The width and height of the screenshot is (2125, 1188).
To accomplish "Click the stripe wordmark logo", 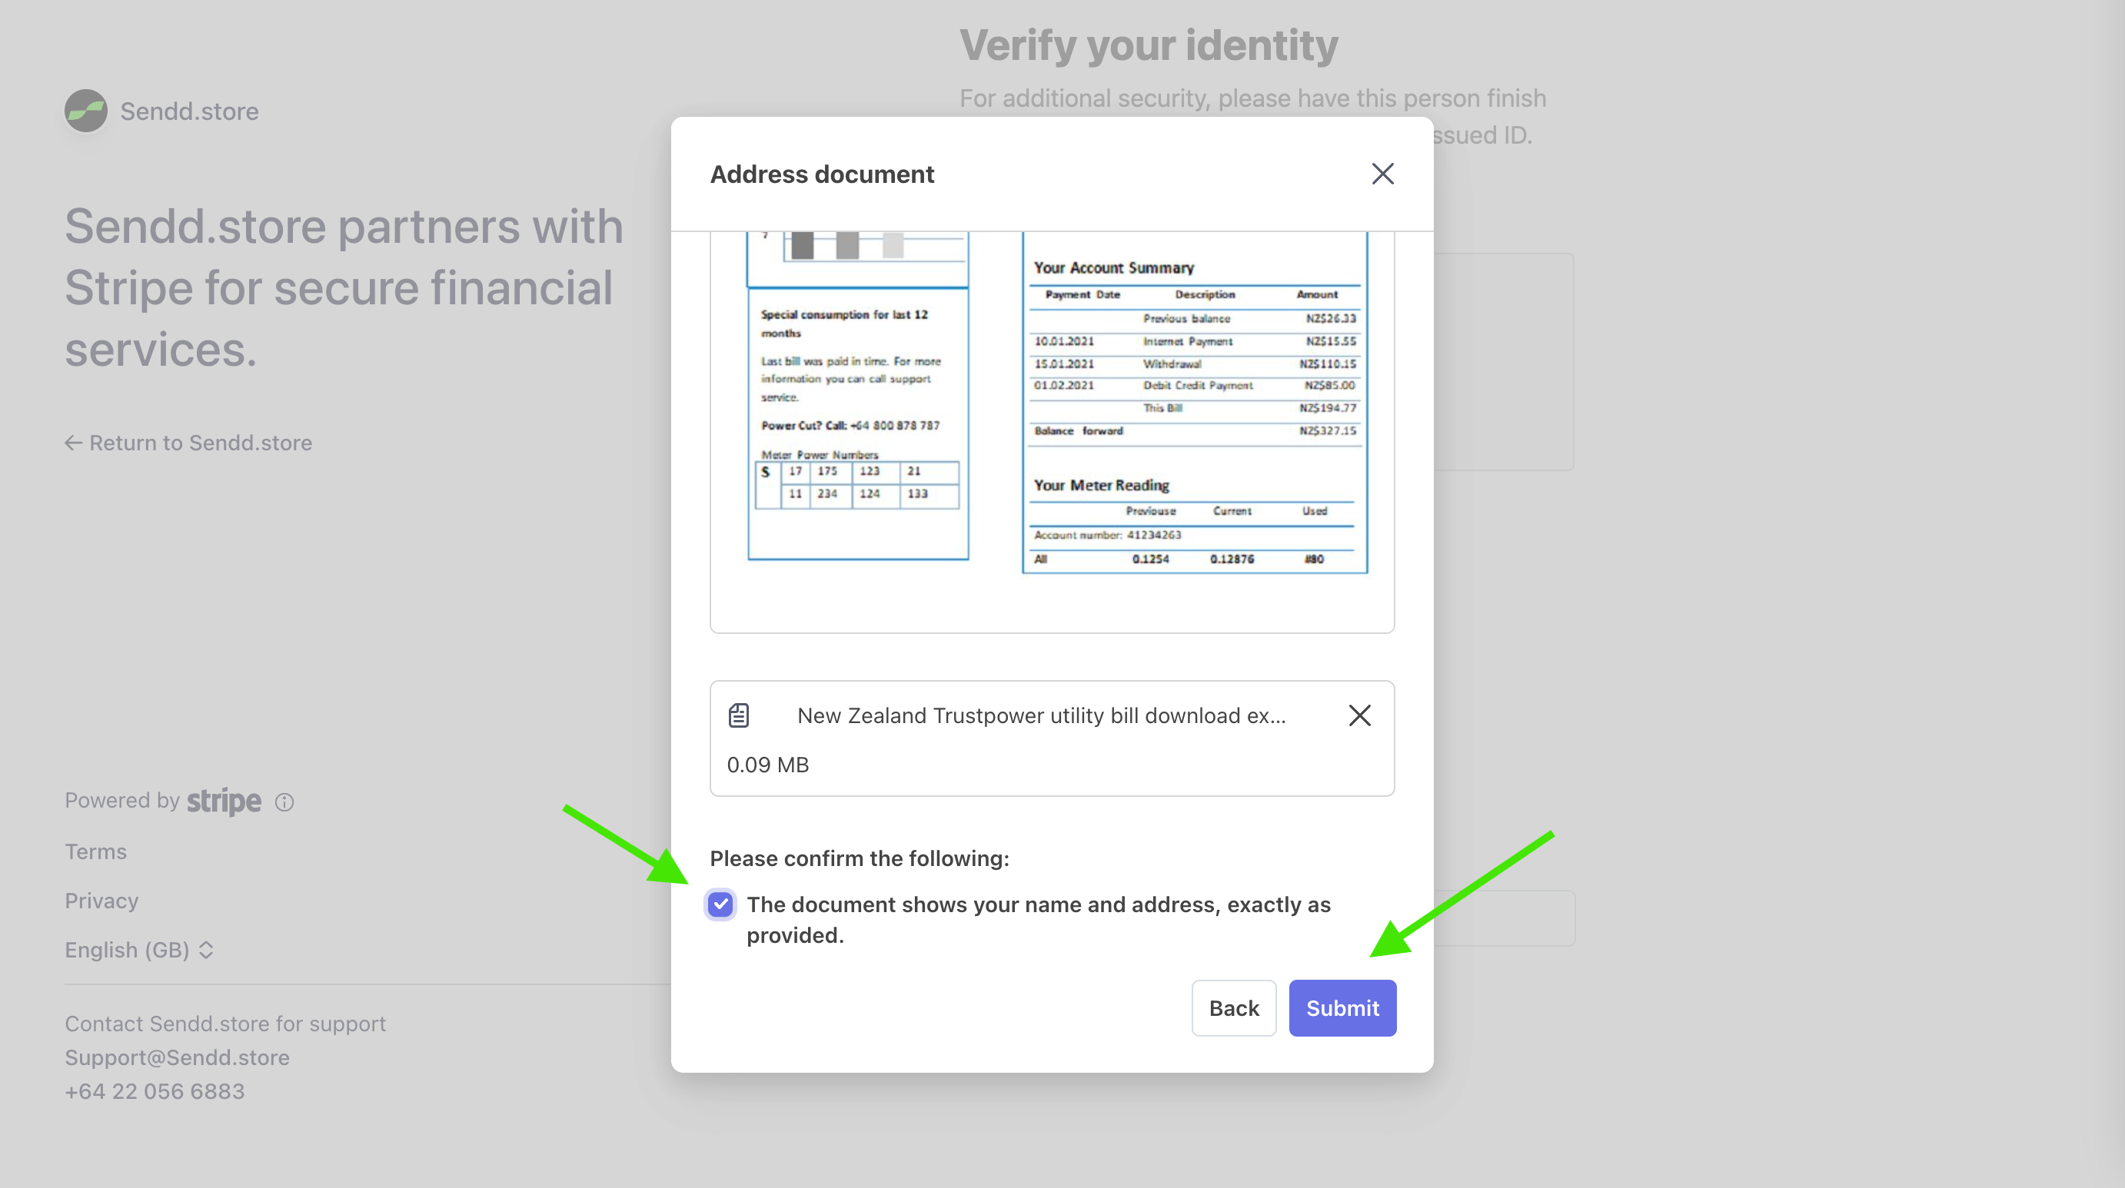I will (x=224, y=801).
